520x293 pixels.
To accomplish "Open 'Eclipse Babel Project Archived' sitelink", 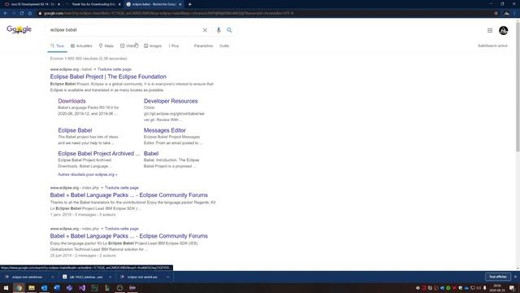I will [x=99, y=154].
